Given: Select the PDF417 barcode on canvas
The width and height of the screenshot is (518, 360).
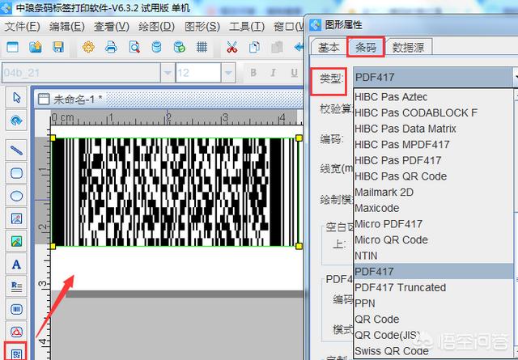Looking at the screenshot, I should click(x=176, y=193).
